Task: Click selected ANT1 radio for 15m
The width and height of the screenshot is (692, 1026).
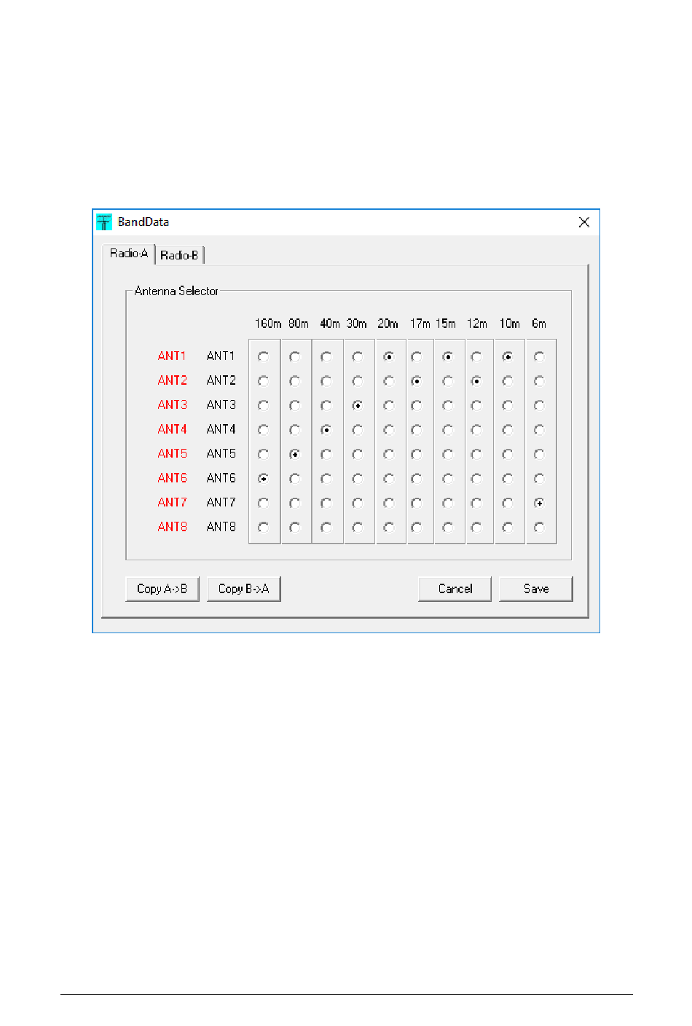Action: pyautogui.click(x=448, y=357)
